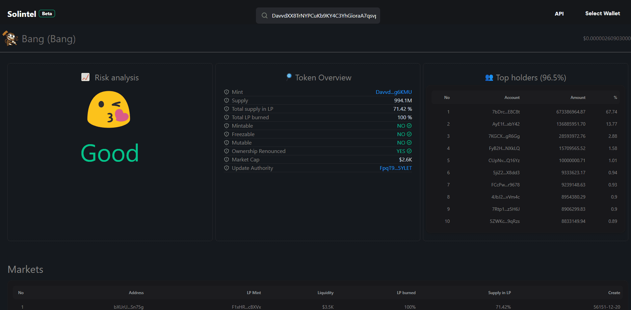Click the Amount column header in Top holders
The width and height of the screenshot is (631, 310).
578,98
